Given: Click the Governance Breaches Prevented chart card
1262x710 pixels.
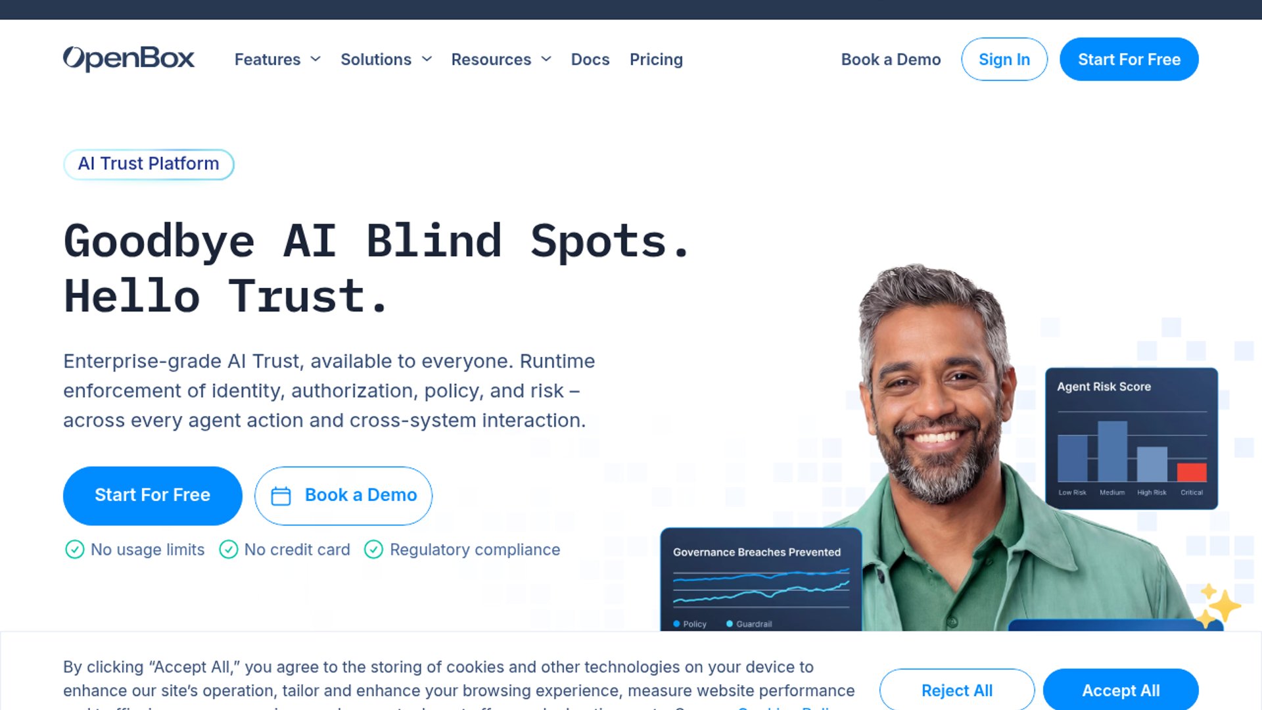Looking at the screenshot, I should pos(761,580).
